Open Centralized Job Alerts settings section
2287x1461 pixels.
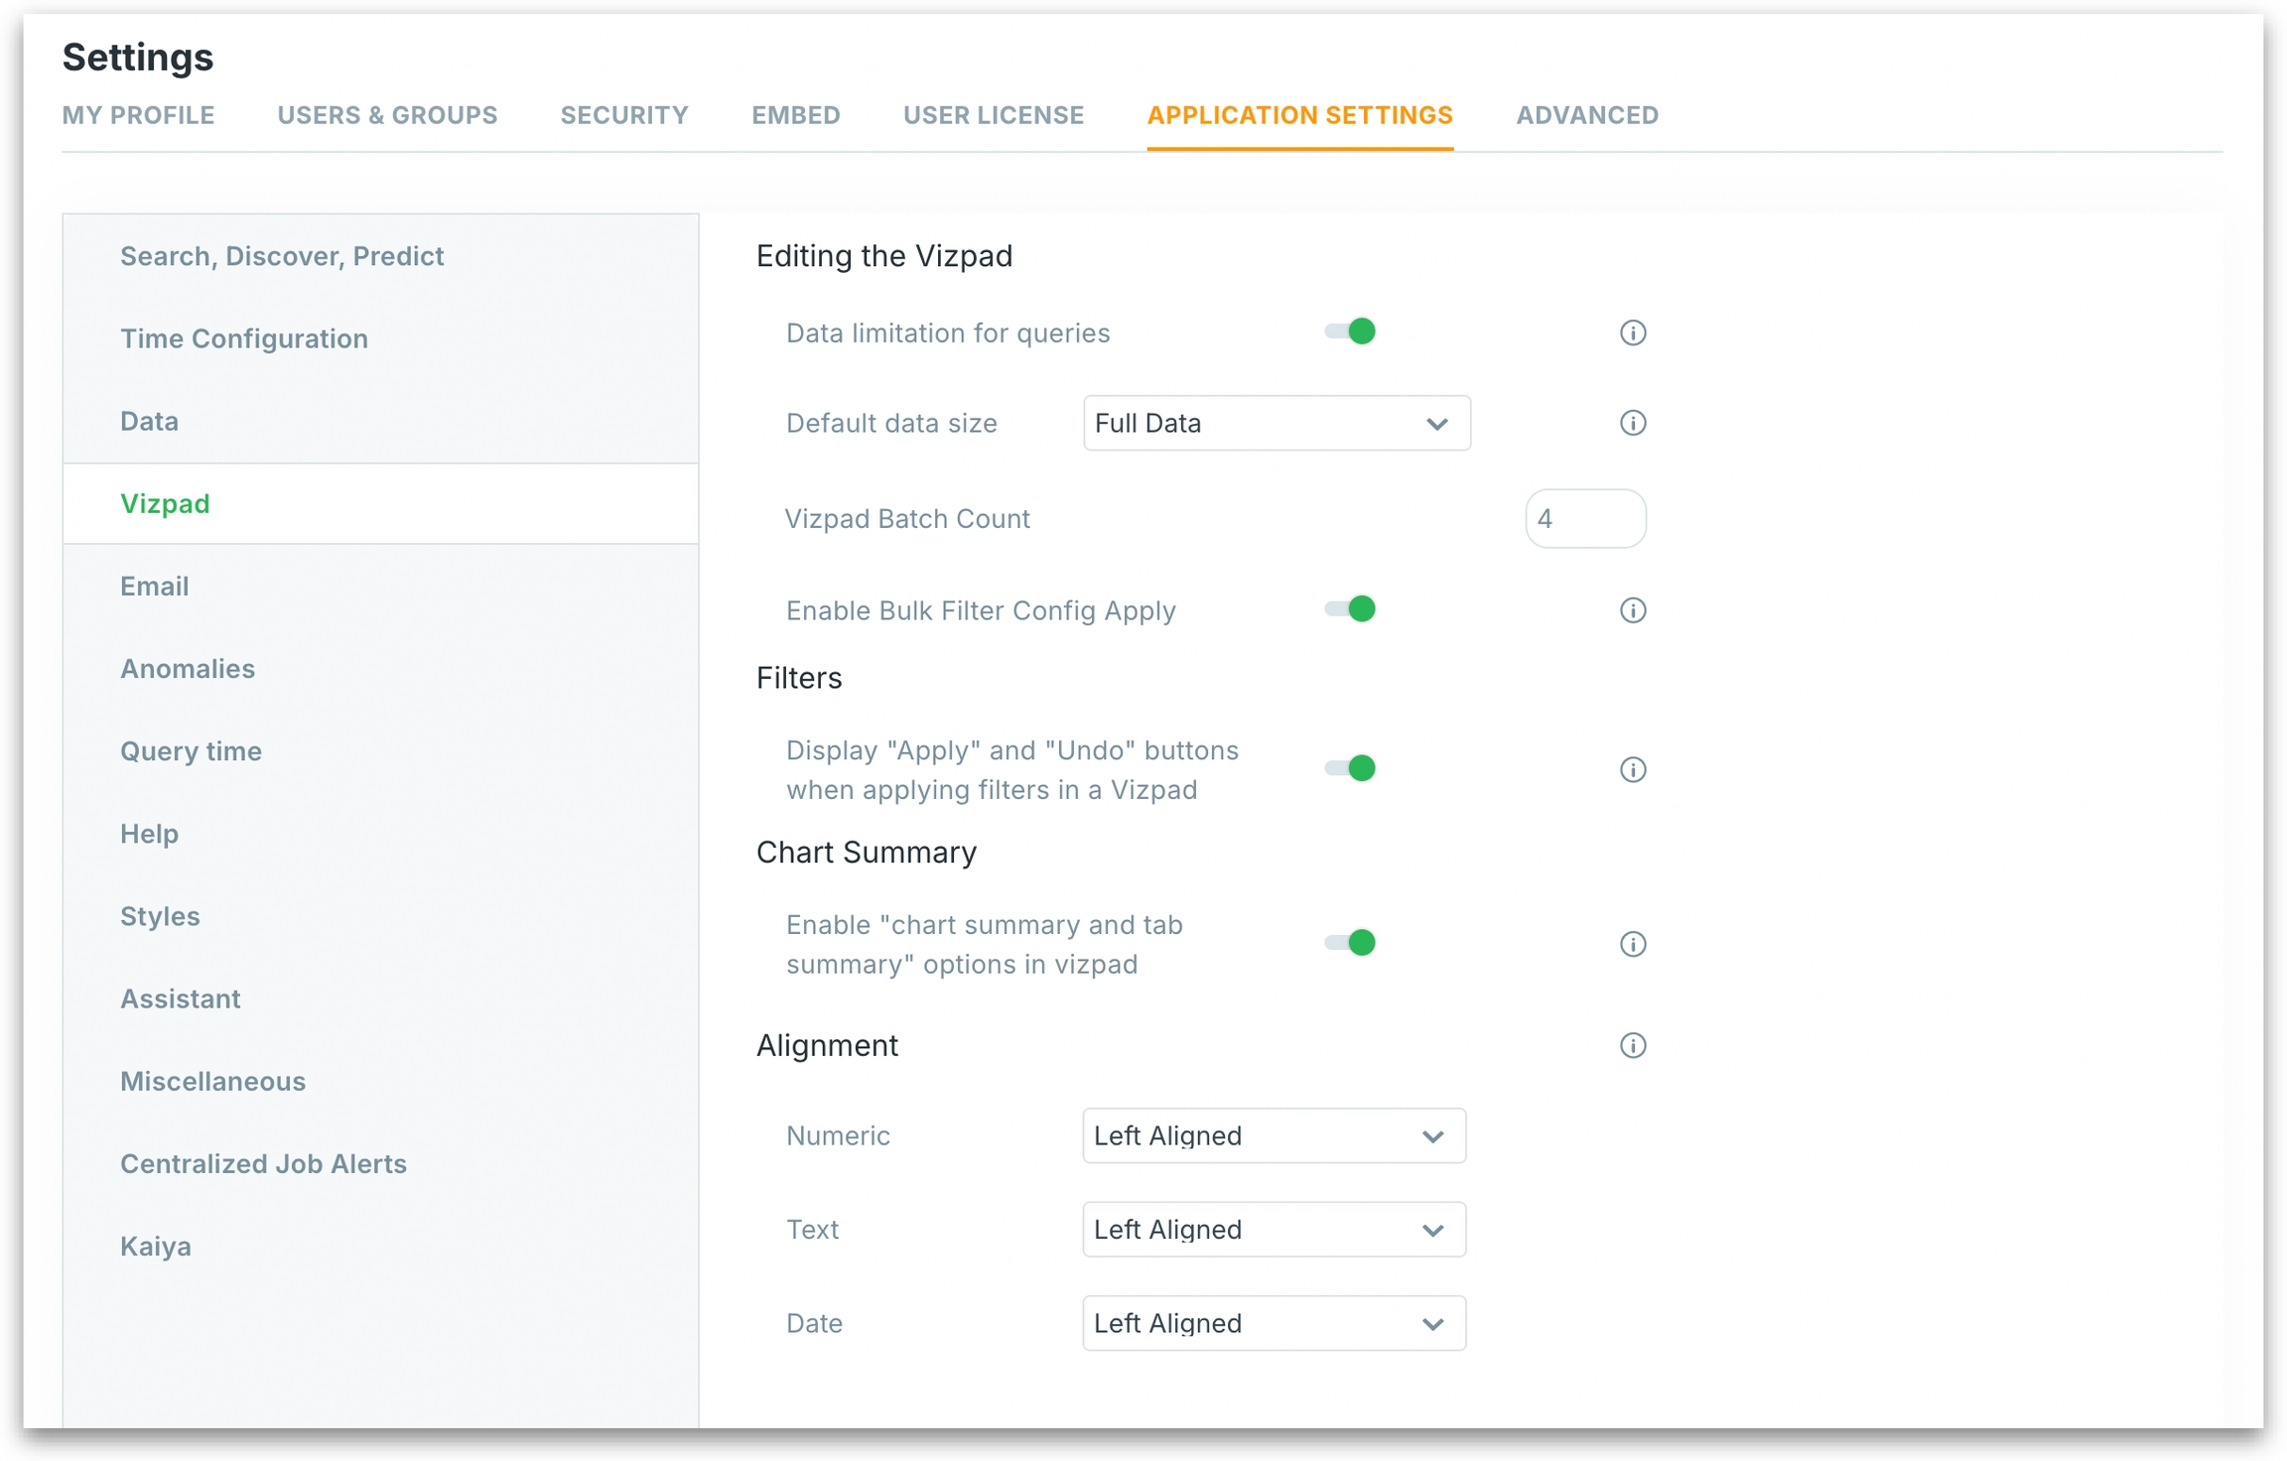(263, 1163)
